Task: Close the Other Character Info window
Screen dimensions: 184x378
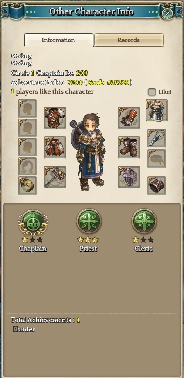Action: [x=167, y=13]
